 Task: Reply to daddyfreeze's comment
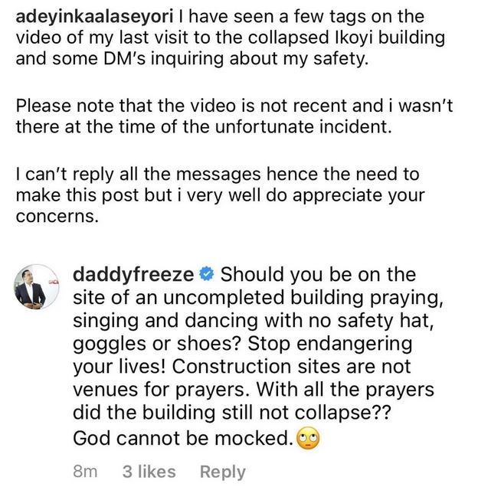coord(222,472)
